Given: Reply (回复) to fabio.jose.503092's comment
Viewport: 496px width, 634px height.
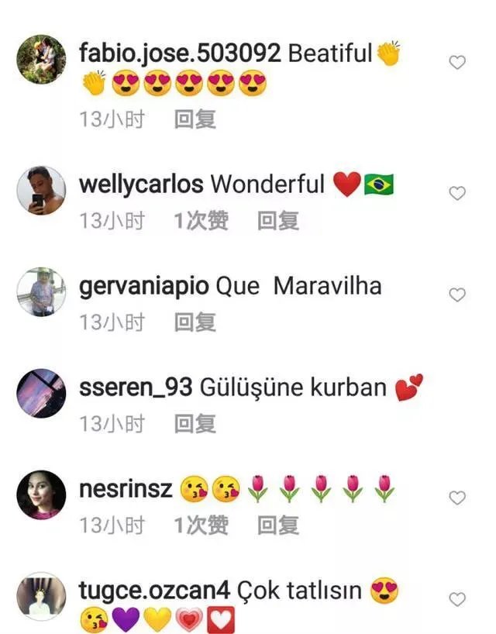Looking at the screenshot, I should tap(195, 119).
